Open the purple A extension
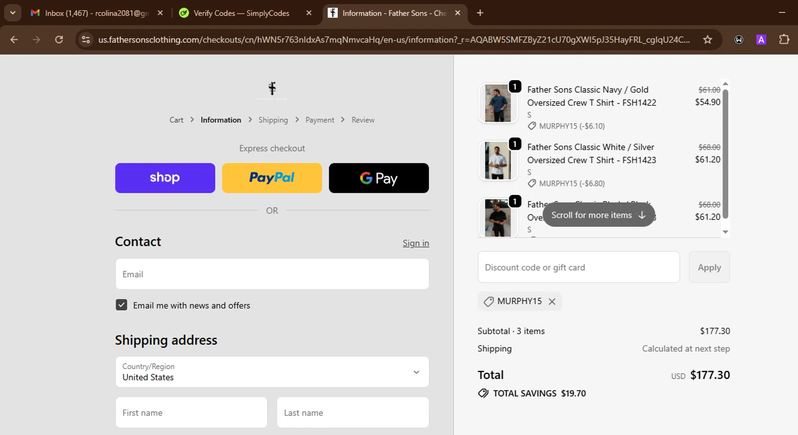 coord(761,39)
